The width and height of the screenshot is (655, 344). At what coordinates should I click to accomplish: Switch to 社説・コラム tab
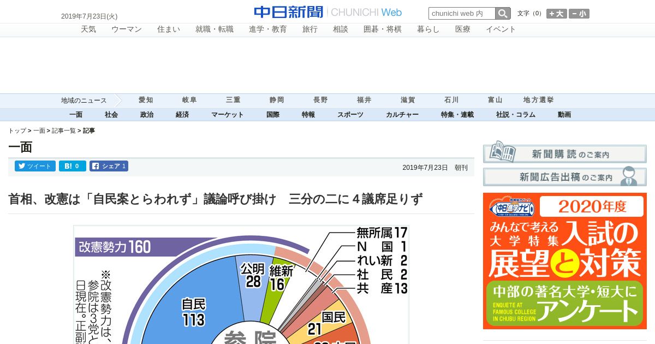[516, 115]
